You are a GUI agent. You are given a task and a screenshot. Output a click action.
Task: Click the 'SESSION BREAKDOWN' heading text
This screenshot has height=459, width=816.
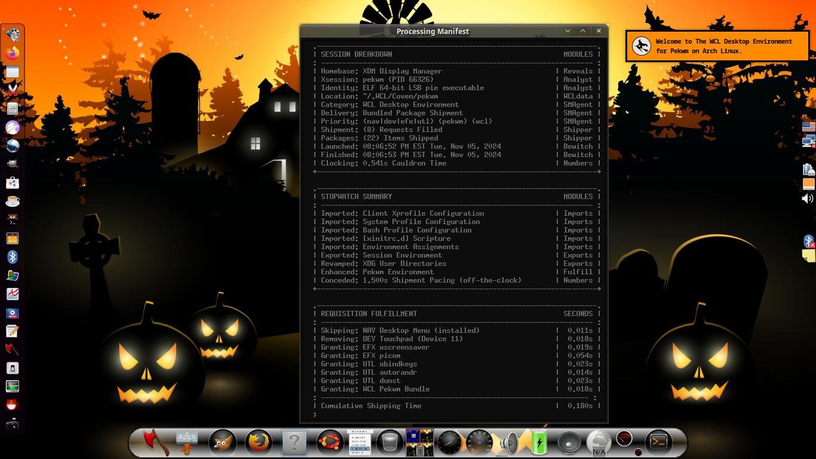(x=356, y=54)
